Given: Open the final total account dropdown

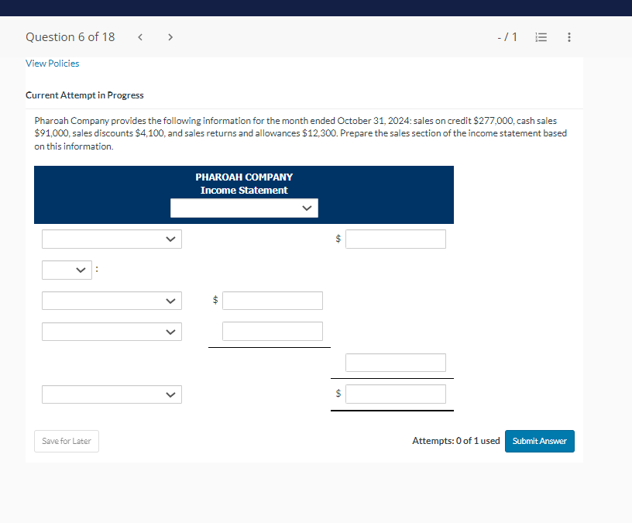Looking at the screenshot, I should click(x=112, y=394).
